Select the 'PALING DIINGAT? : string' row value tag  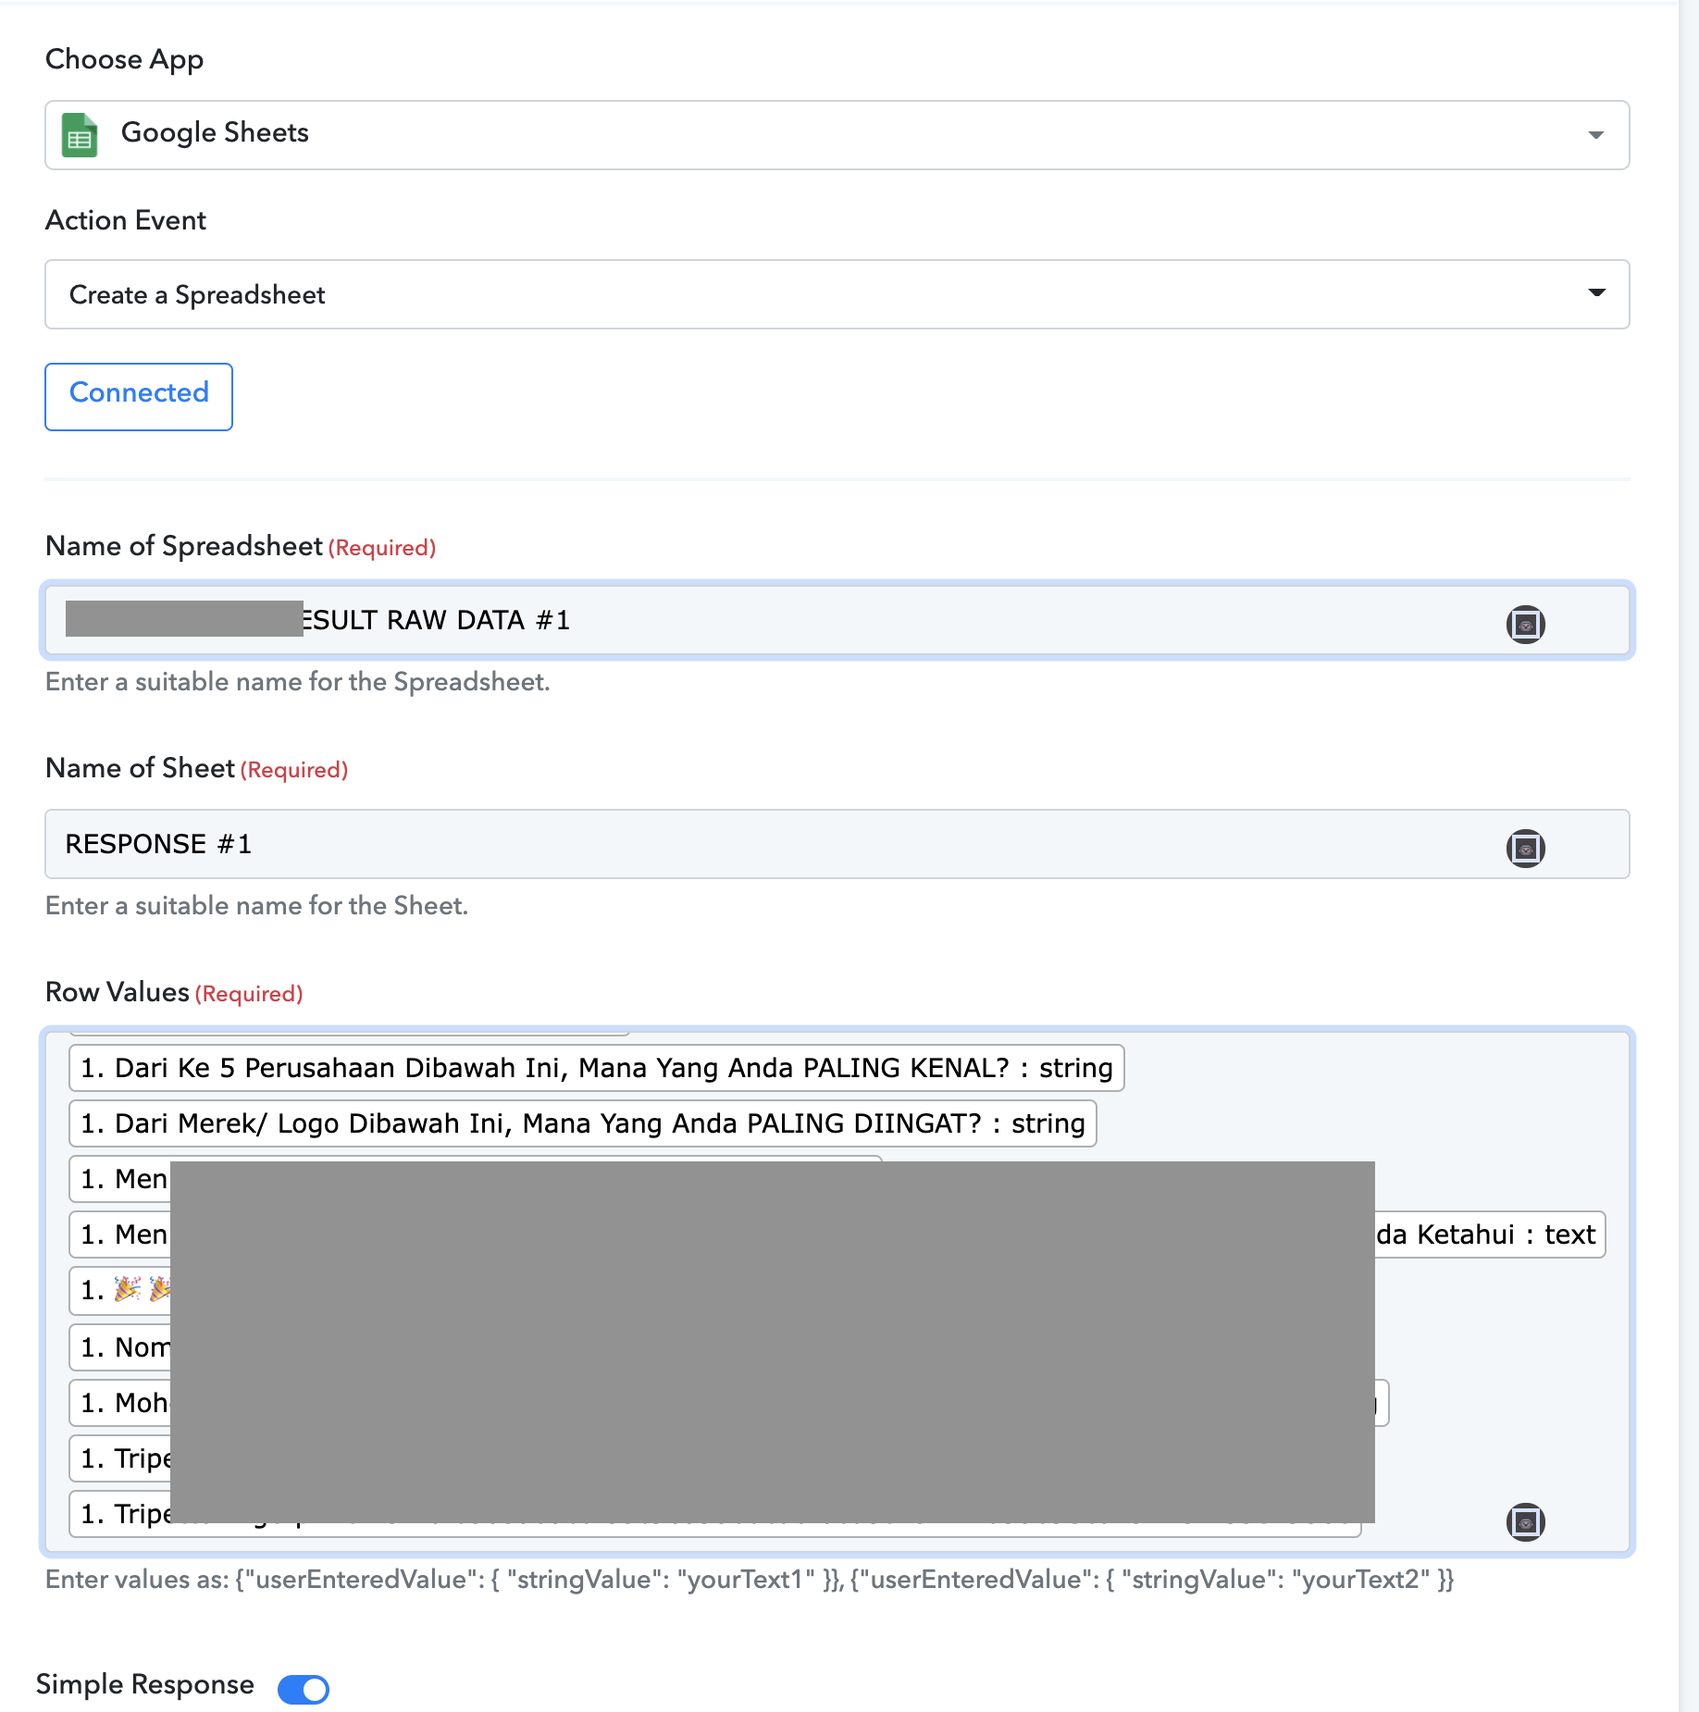click(583, 1123)
